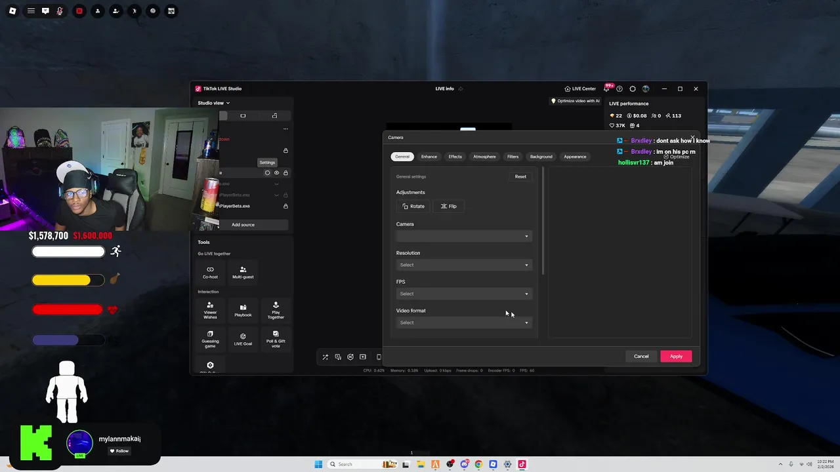
Task: Toggle lock on the first source row
Action: [x=285, y=151]
